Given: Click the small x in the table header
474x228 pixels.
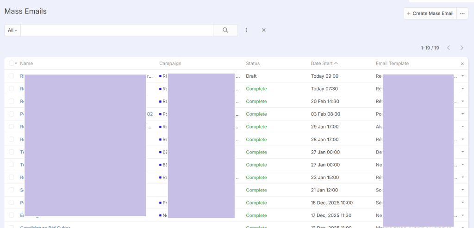Looking at the screenshot, I should pyautogui.click(x=462, y=64).
